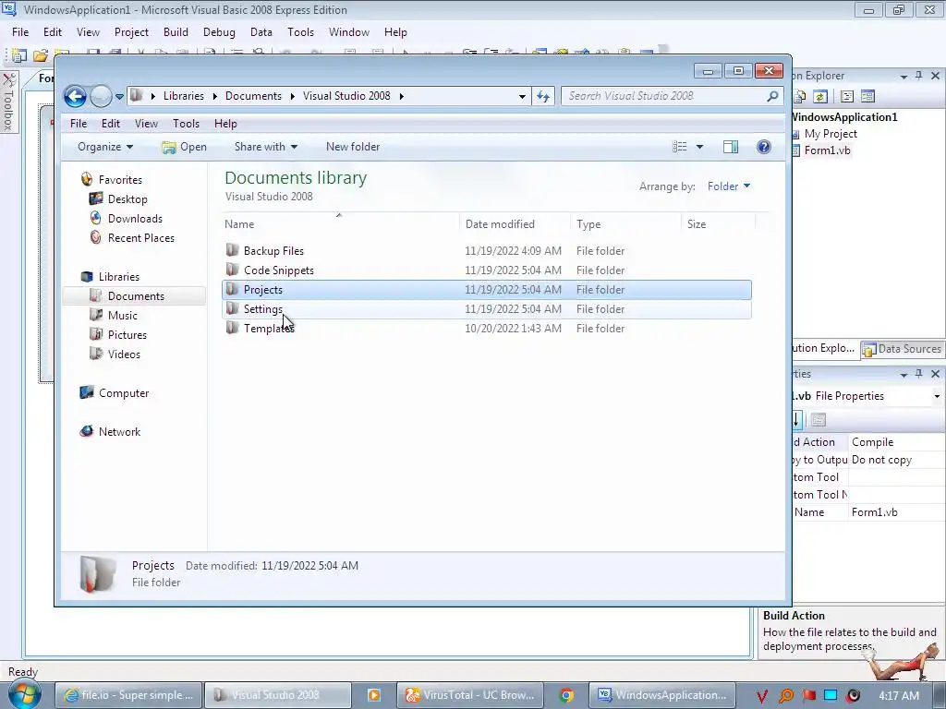Viewport: 946px width, 709px height.
Task: Click the search magnifier icon in Explorer
Action: tap(772, 96)
